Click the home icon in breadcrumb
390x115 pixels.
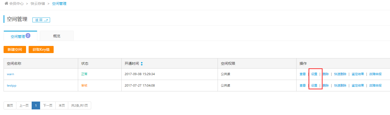tap(6, 4)
